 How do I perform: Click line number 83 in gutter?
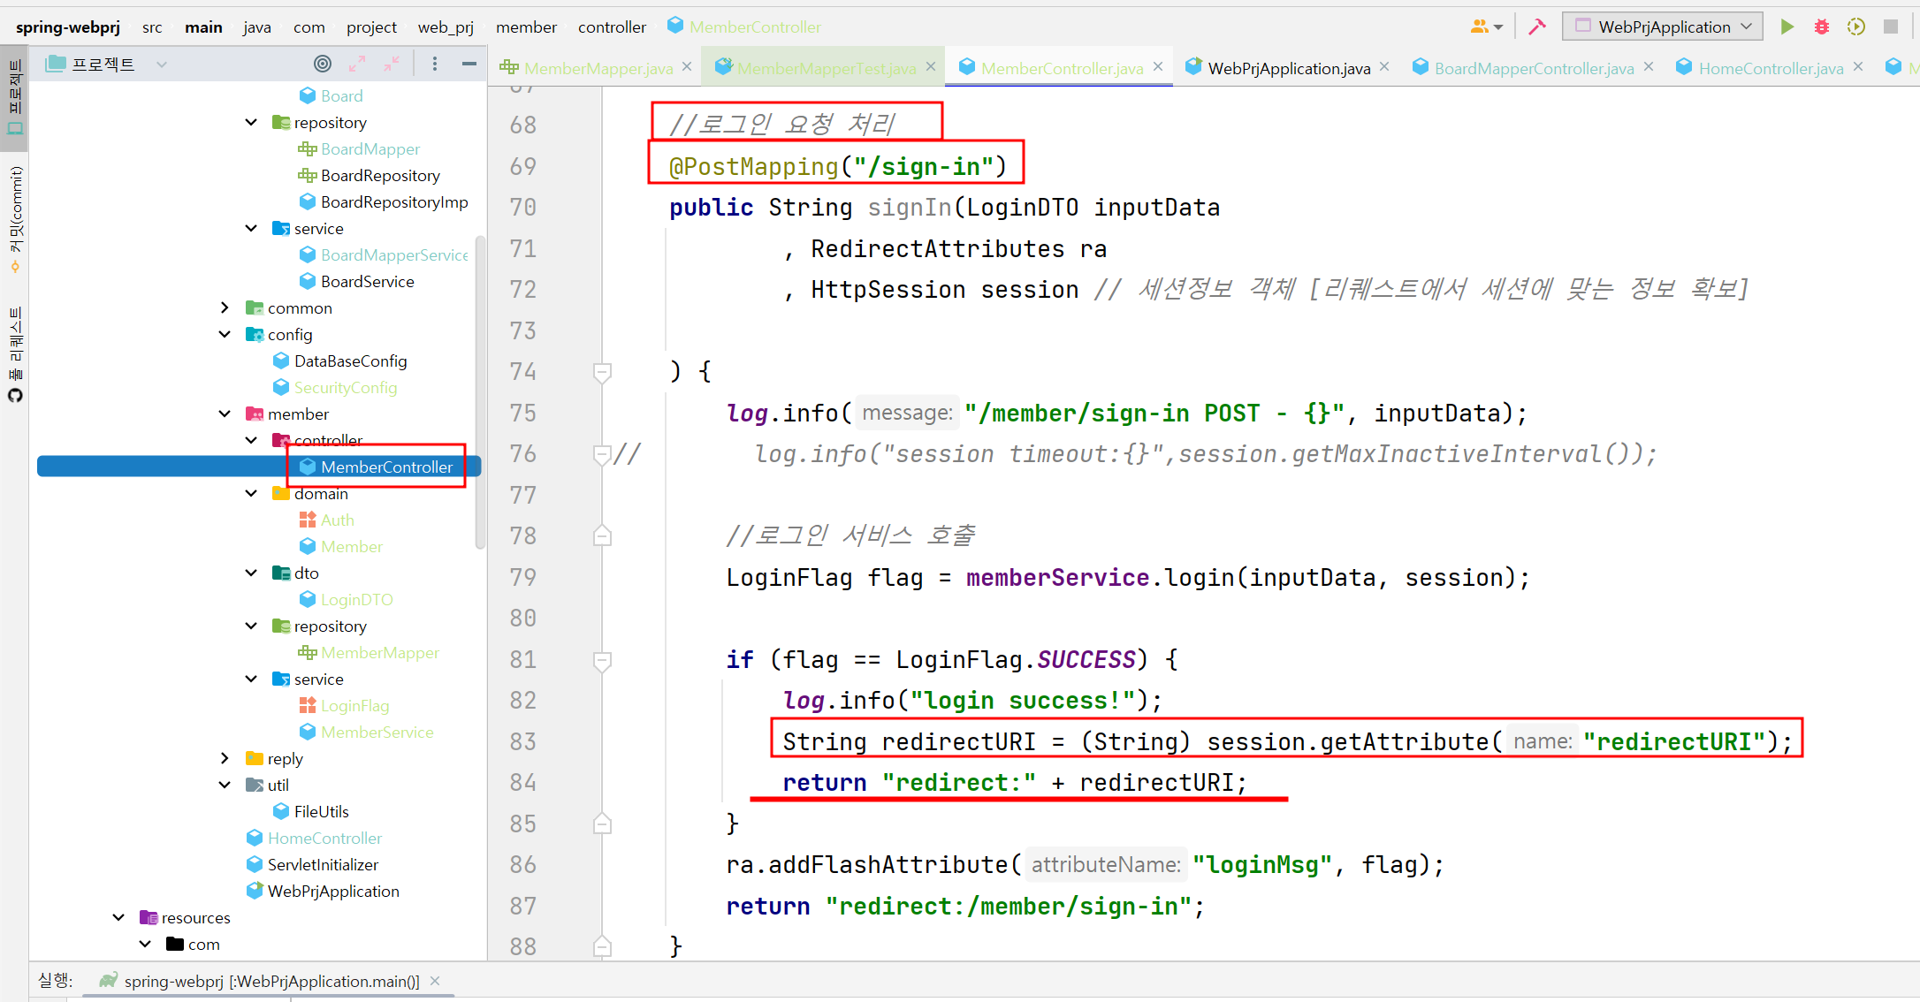[523, 741]
